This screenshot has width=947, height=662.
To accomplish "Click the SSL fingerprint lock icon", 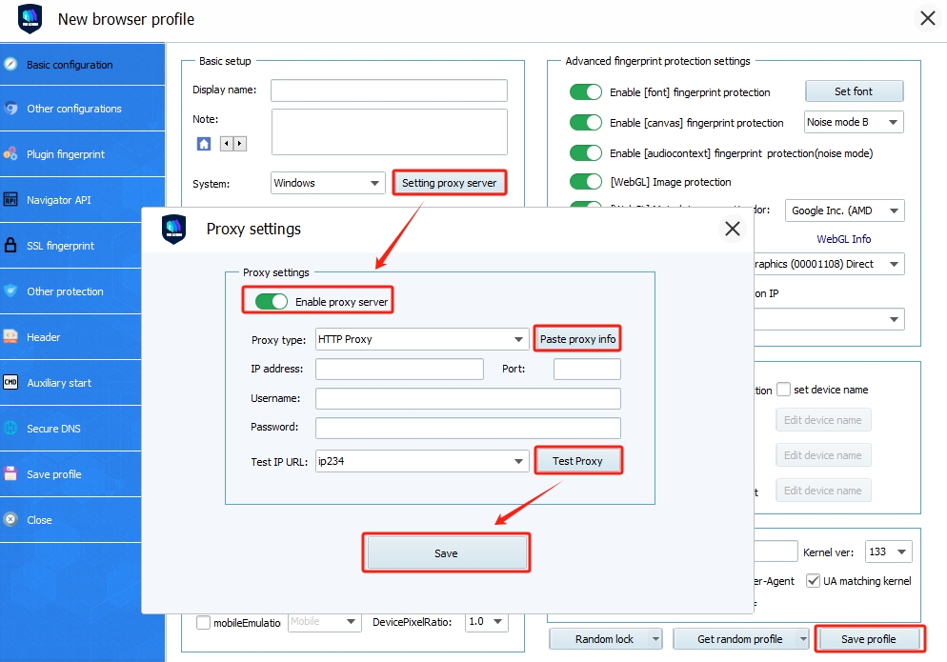I will pyautogui.click(x=10, y=246).
